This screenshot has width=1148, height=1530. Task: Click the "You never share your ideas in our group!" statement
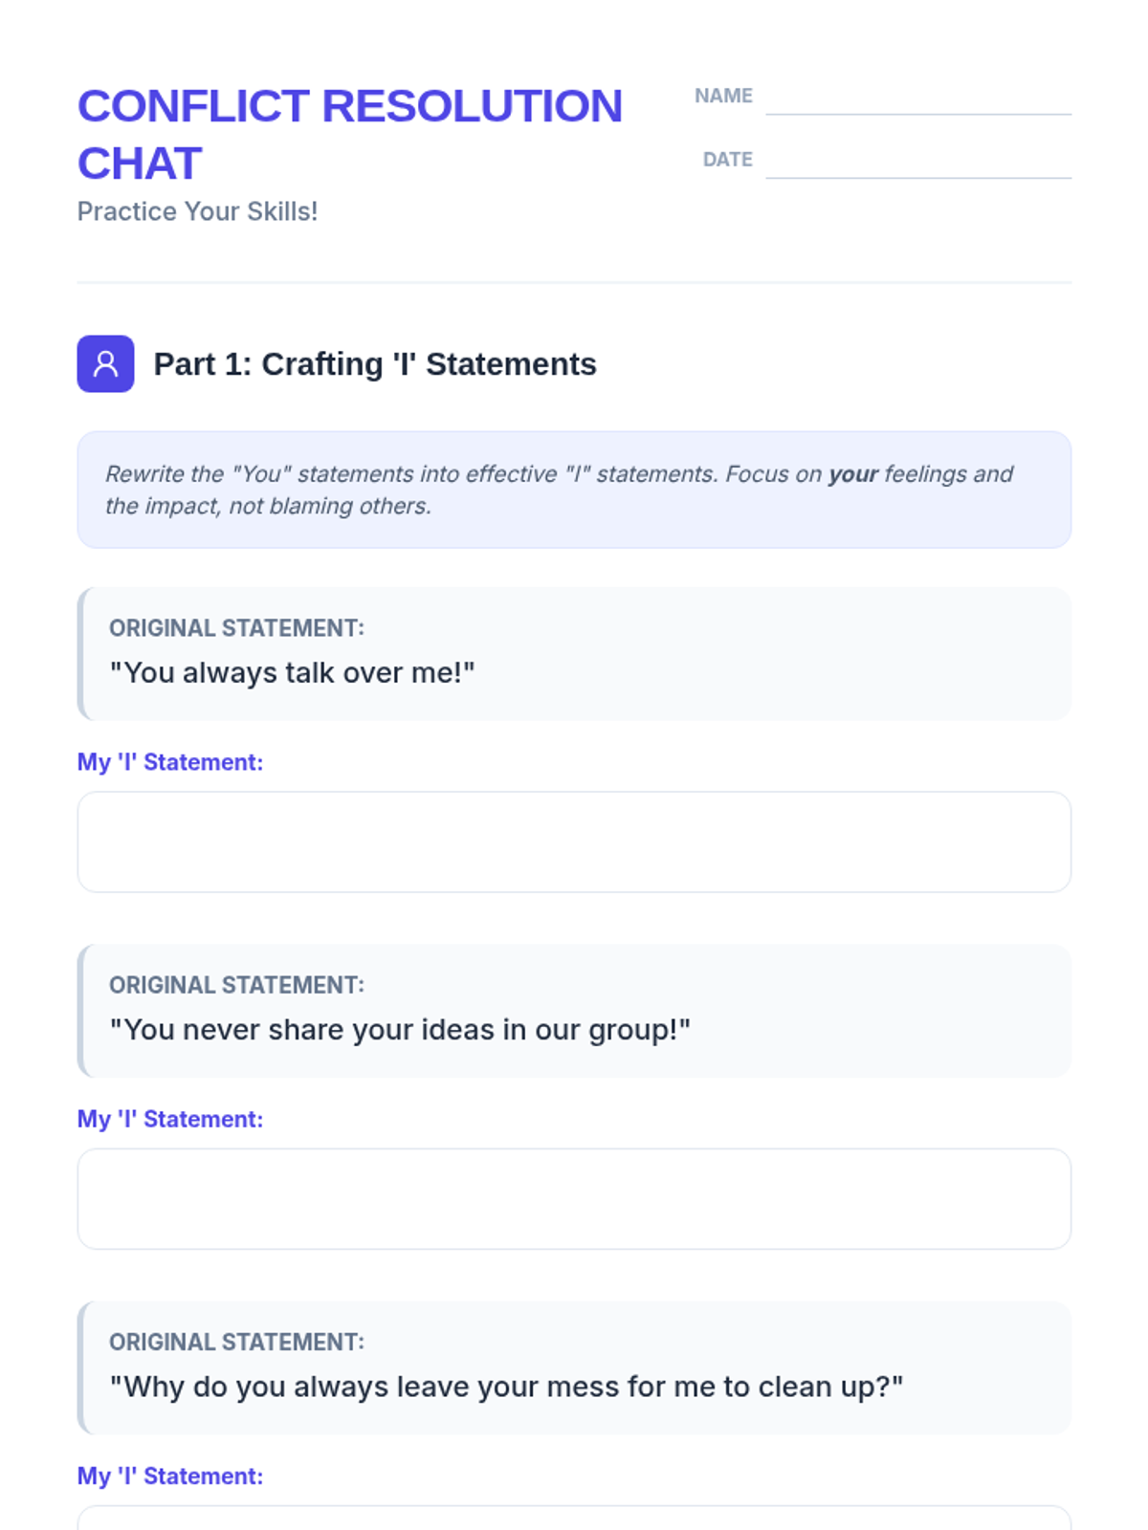tap(400, 1030)
